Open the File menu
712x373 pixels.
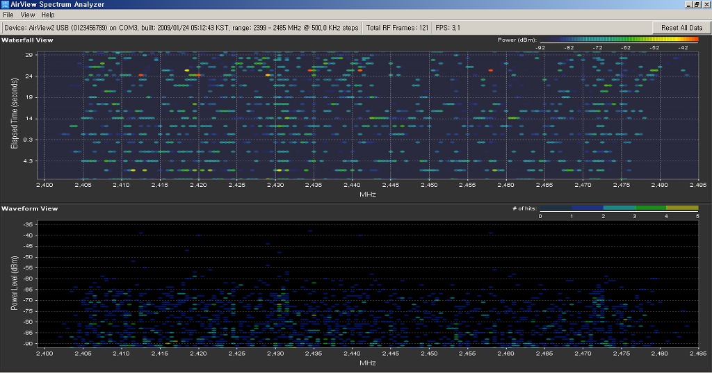[8, 15]
